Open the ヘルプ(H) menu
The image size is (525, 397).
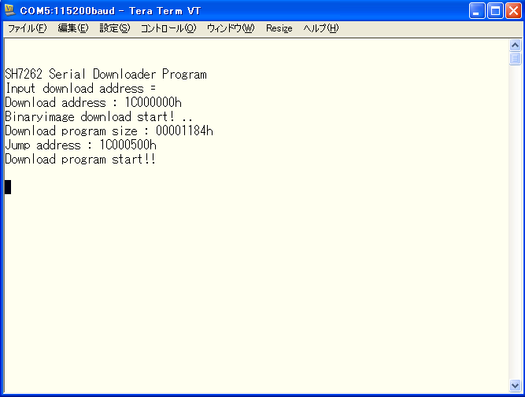click(321, 28)
